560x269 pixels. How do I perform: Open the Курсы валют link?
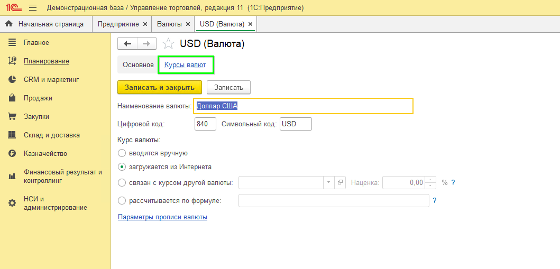(x=185, y=65)
